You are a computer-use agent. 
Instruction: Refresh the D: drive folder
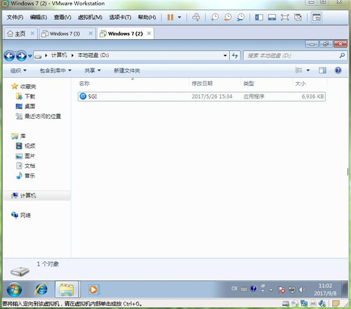235,55
